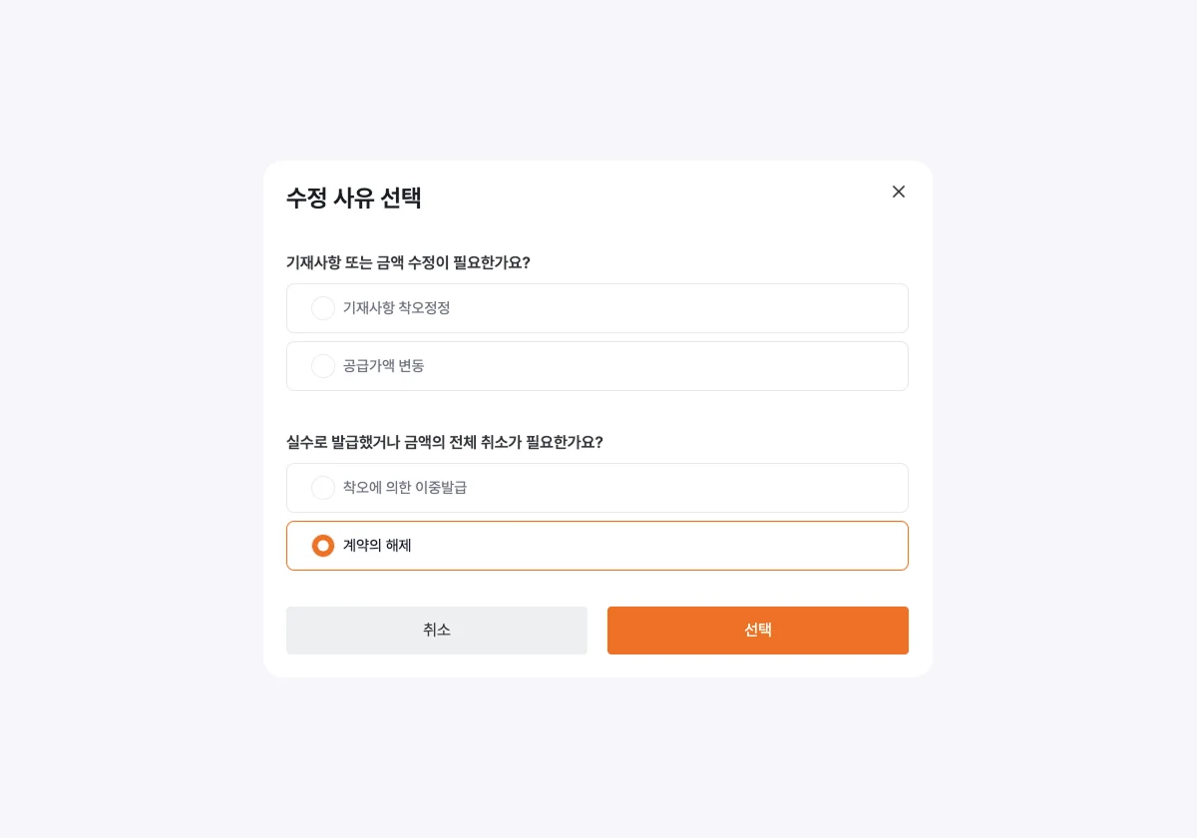Viewport: 1197px width, 838px height.
Task: Click the "수정 사유 선택" dialog title
Action: point(353,199)
